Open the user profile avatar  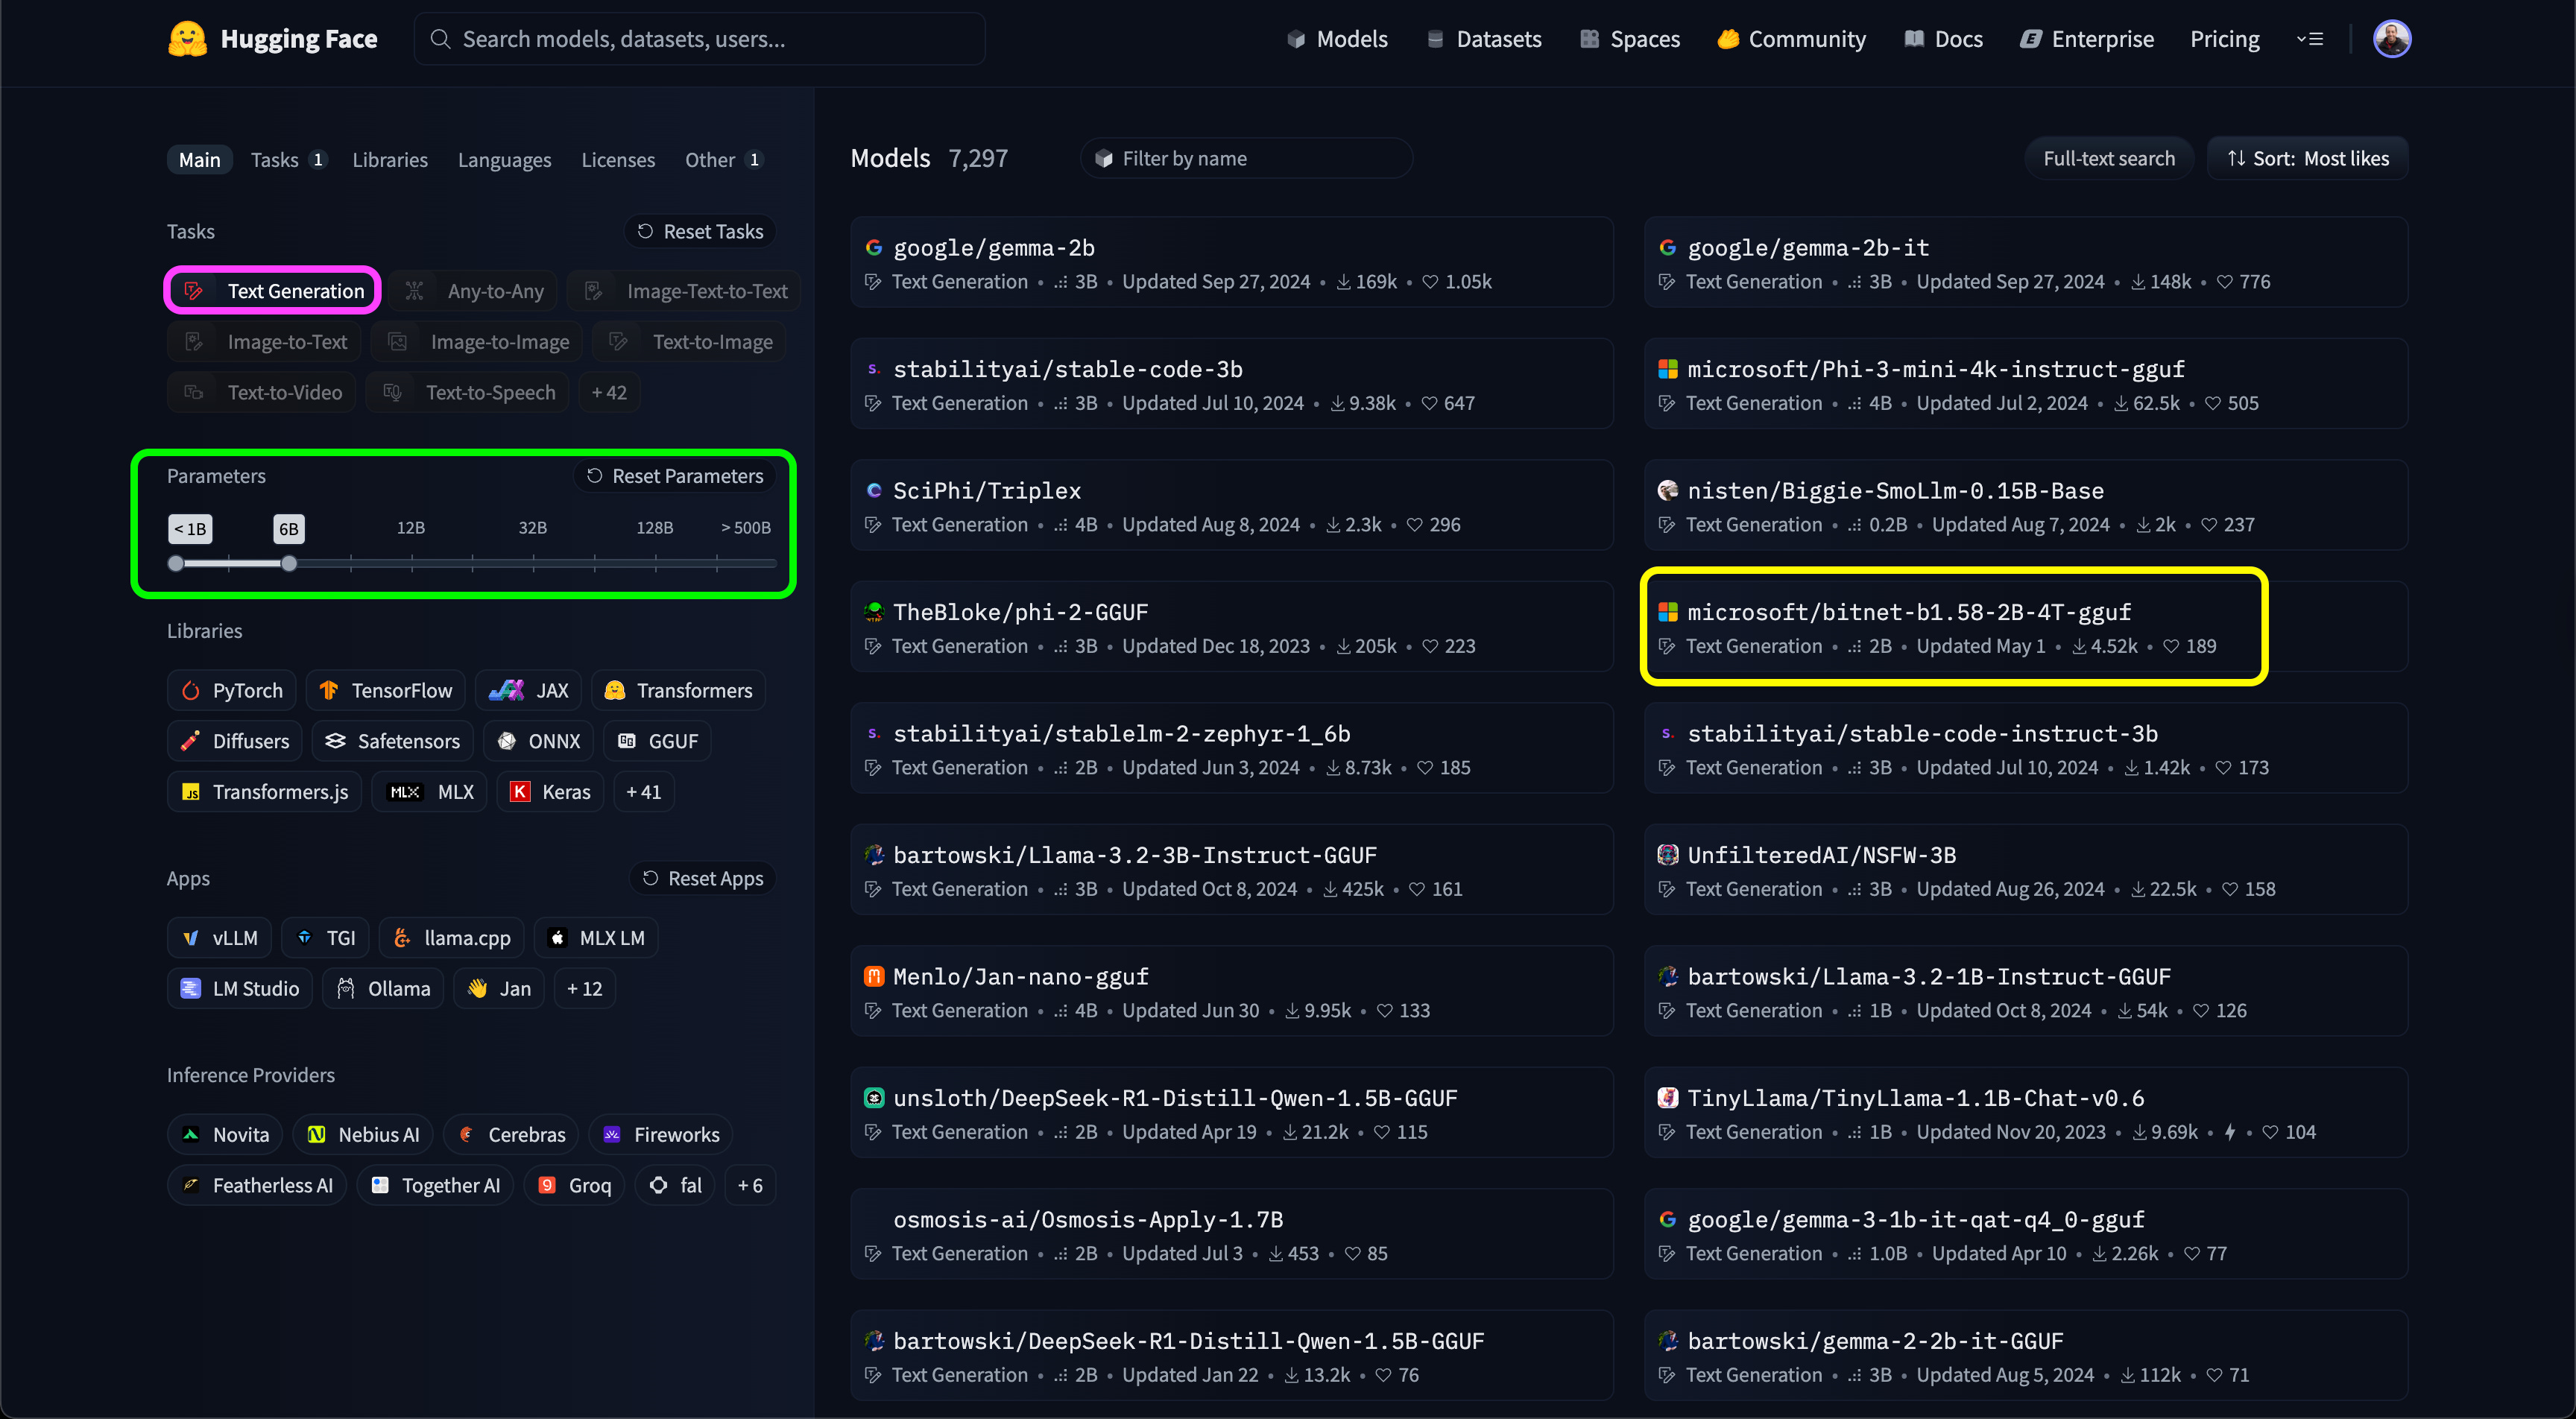pos(2391,39)
